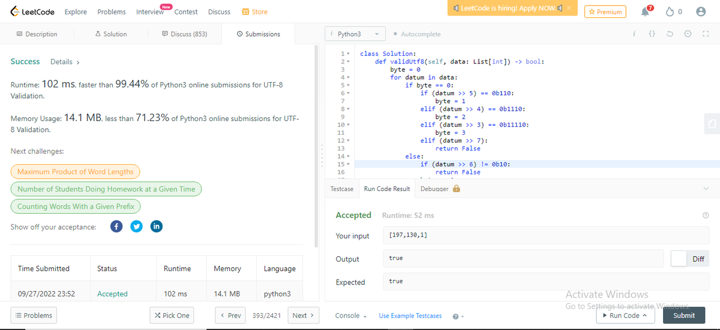
Task: Expand the Console panel
Action: tap(350, 316)
